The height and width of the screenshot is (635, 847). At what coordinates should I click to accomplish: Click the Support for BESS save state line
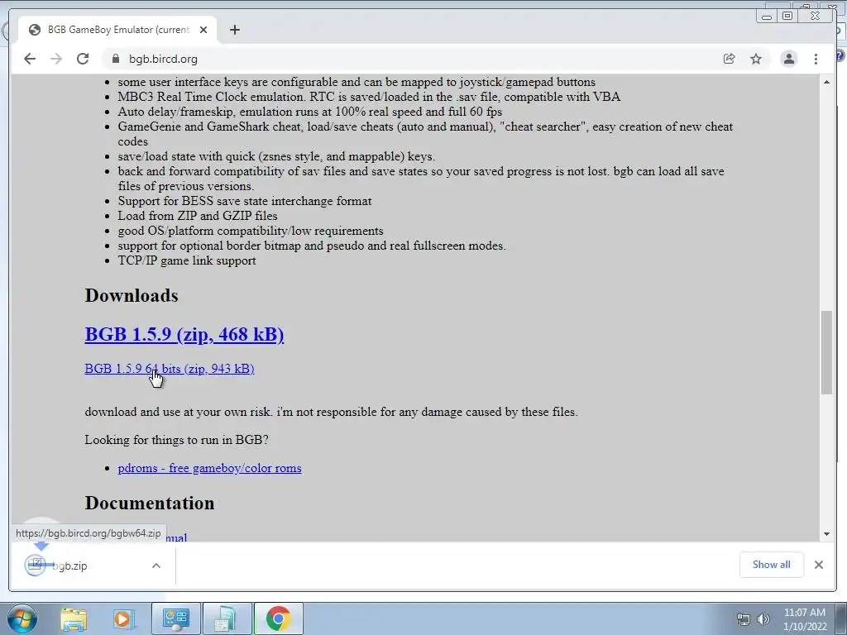245,201
